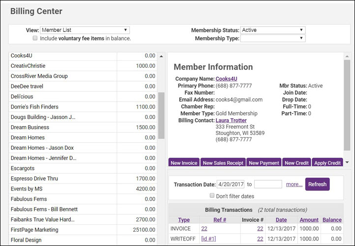Viewport: 355px width, 246px height.
Task: Open Laura Trotter billing contact link
Action: coord(231,120)
